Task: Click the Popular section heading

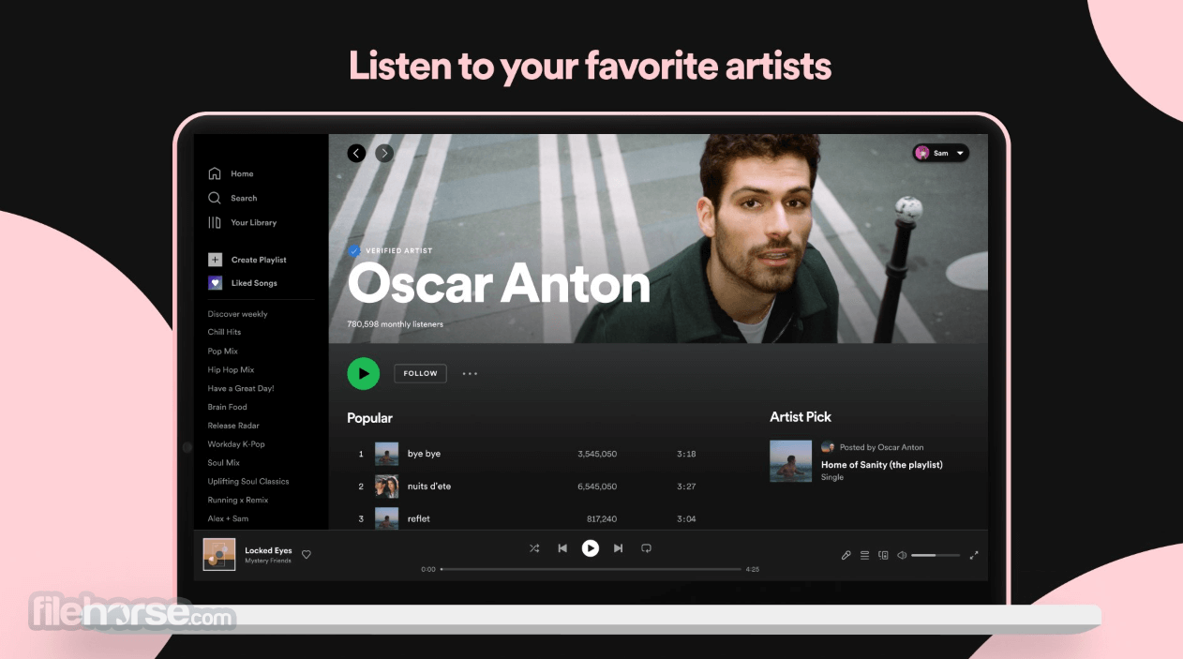Action: tap(369, 418)
